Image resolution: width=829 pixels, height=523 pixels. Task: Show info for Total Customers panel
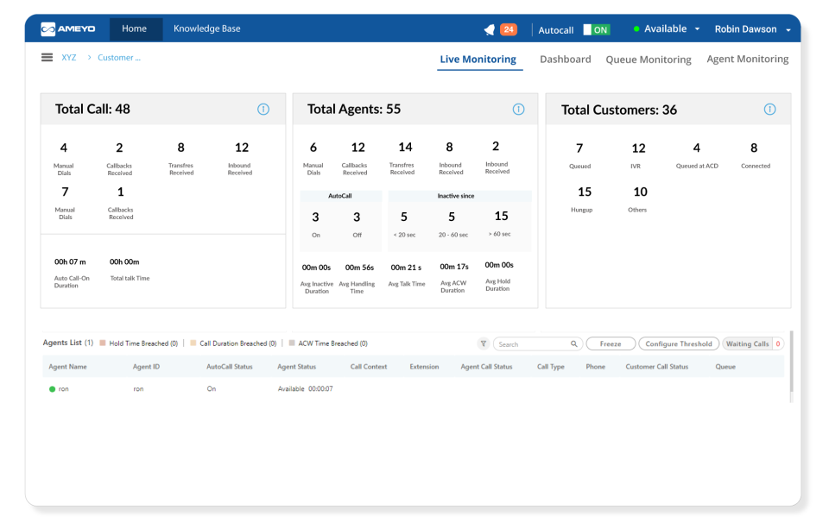tap(769, 110)
